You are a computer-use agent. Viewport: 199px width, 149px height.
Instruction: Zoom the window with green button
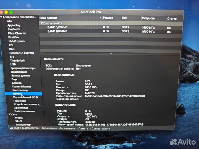[x=11, y=12]
